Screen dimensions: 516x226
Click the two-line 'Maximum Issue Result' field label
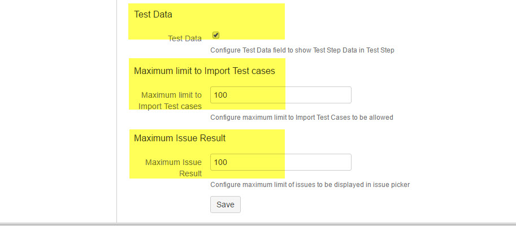(x=174, y=168)
